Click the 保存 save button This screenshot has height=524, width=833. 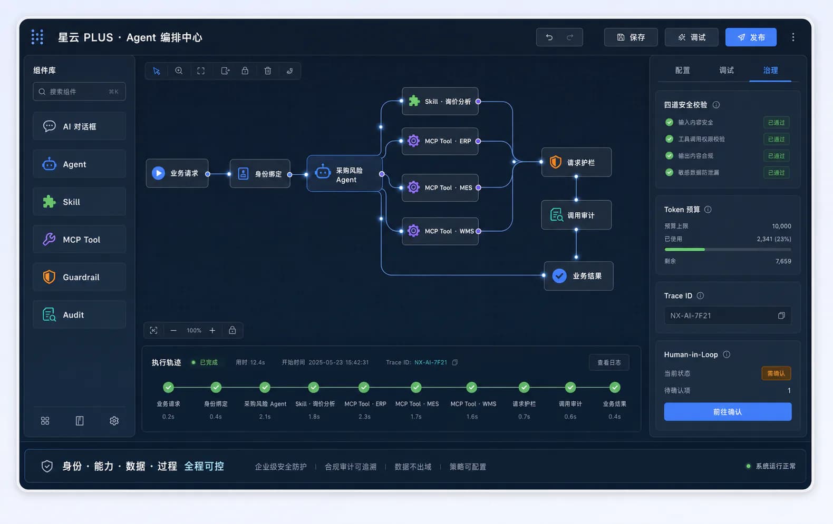coord(631,37)
